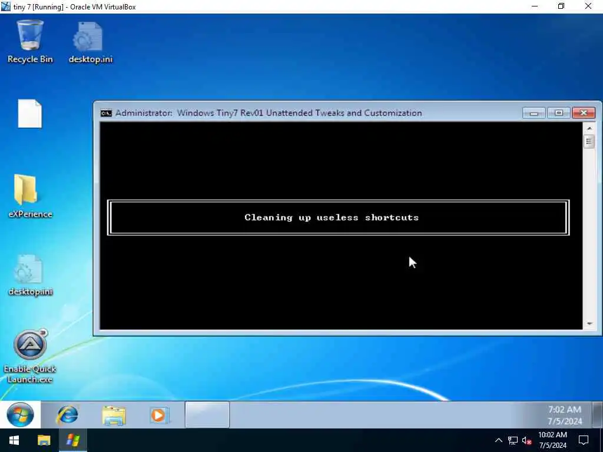This screenshot has width=603, height=452.
Task: Launch Internet Explorer from Windows 7 taskbar
Action: (x=67, y=415)
